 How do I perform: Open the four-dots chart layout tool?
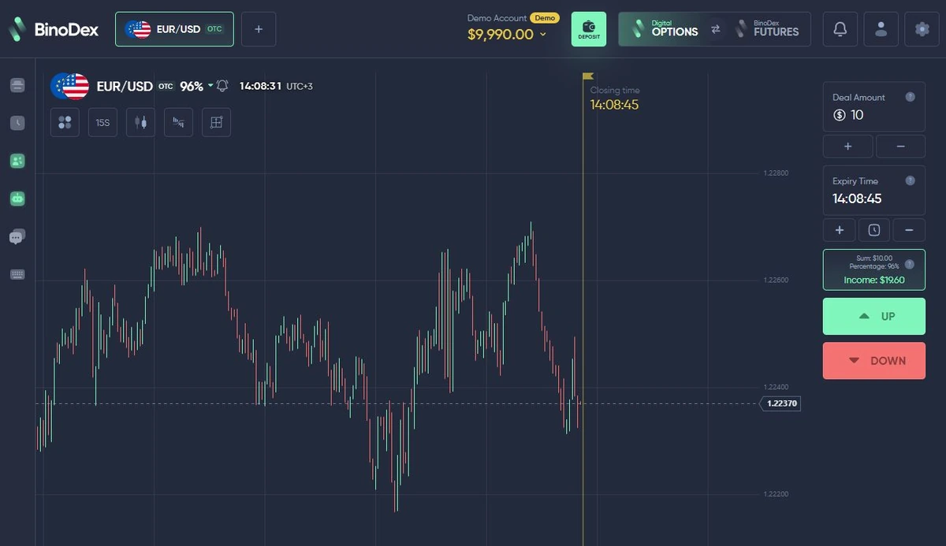[65, 122]
